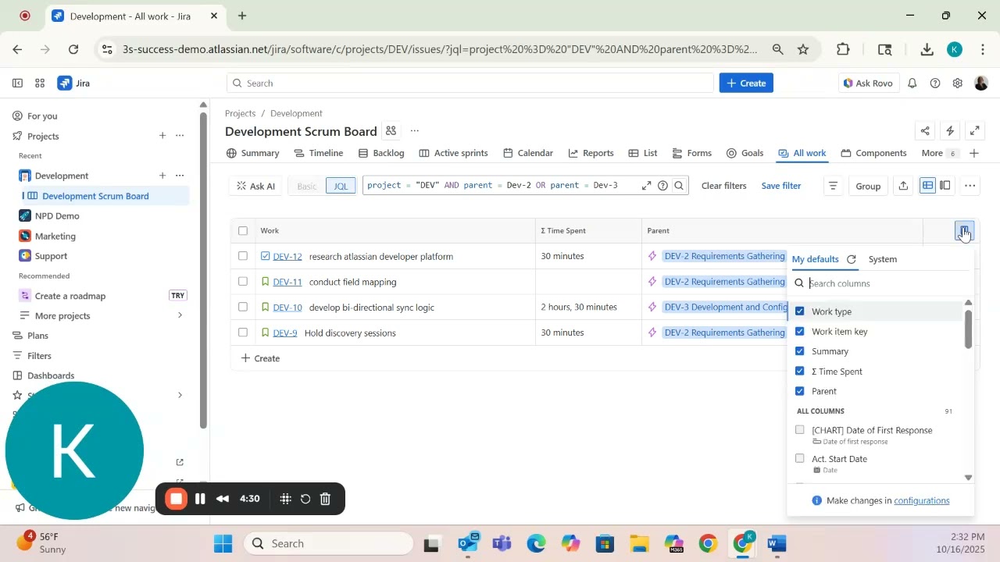The width and height of the screenshot is (1000, 562).
Task: Open JQL syntax help icon
Action: 662,186
